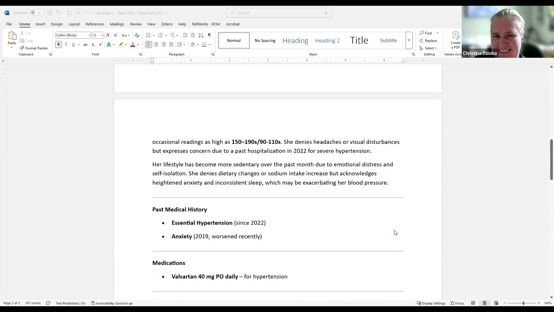The width and height of the screenshot is (554, 312).
Task: Apply the Subtitle style
Action: click(388, 40)
